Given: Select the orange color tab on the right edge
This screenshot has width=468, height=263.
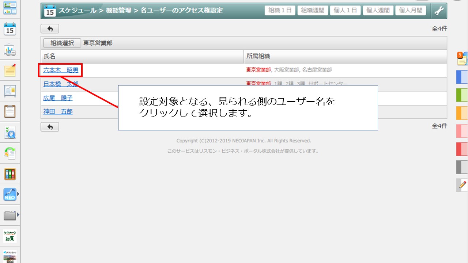Looking at the screenshot, I should (462, 113).
